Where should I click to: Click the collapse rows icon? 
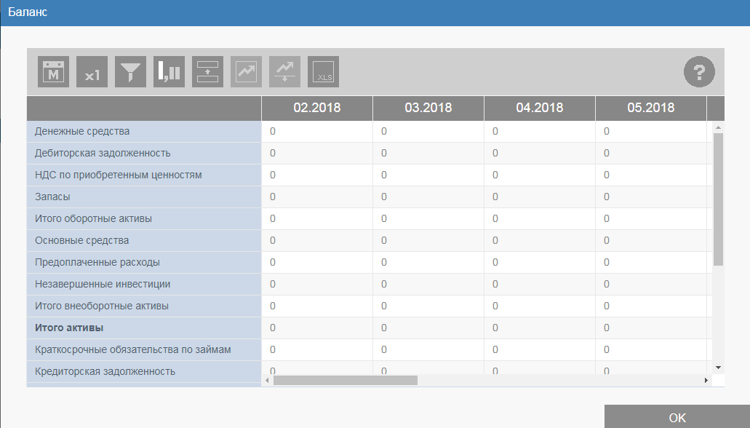click(x=207, y=72)
